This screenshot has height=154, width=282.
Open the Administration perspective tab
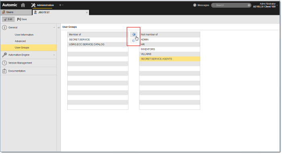(42, 5)
